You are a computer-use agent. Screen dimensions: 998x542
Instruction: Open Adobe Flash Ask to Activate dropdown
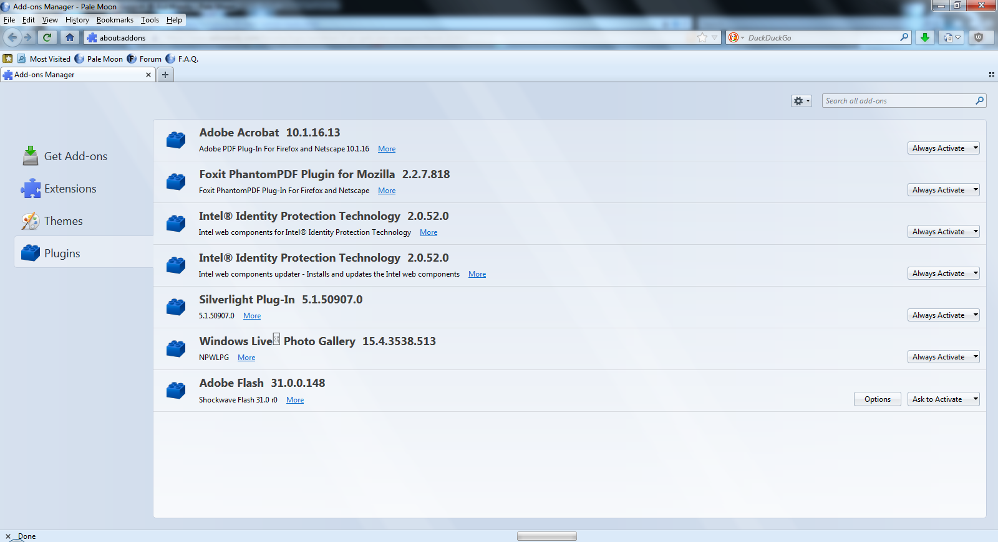point(944,399)
